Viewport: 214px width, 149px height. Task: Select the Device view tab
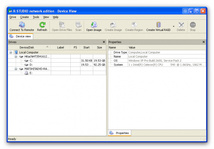coord(21,36)
